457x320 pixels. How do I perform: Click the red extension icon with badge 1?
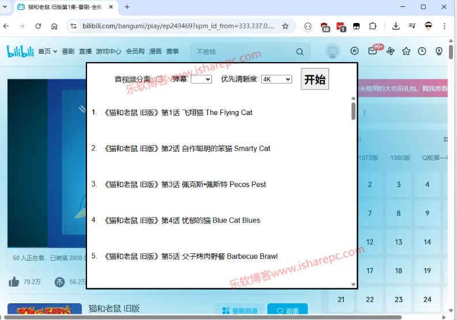(341, 27)
